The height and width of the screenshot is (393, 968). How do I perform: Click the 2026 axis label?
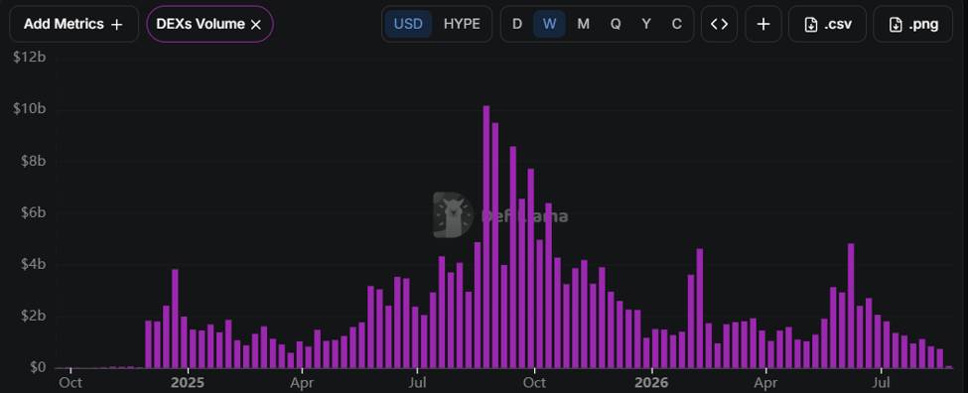pos(651,382)
